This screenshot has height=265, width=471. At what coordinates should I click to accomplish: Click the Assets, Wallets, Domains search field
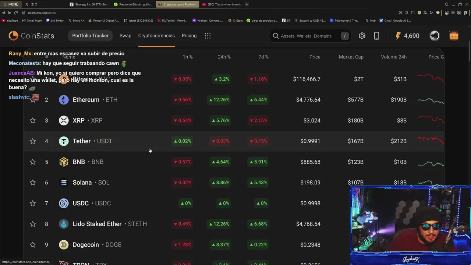310,36
